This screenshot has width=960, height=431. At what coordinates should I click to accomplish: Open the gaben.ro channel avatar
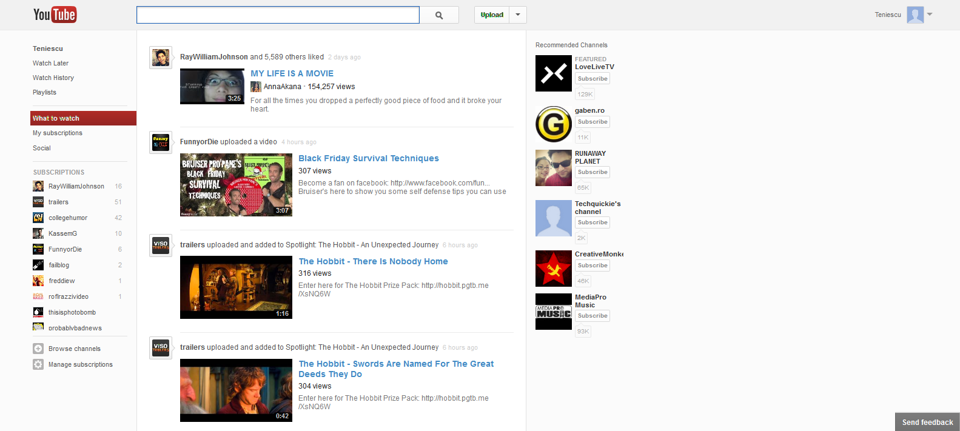(553, 124)
